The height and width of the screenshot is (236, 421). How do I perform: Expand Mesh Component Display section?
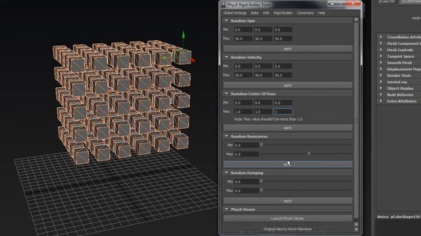381,43
